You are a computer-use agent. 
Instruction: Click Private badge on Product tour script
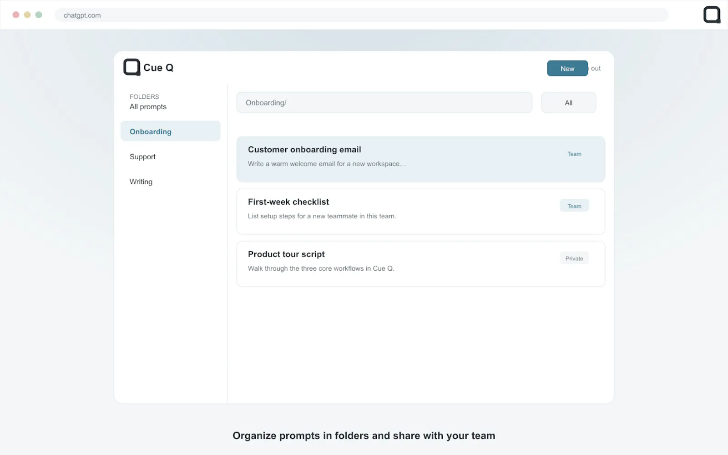[574, 258]
